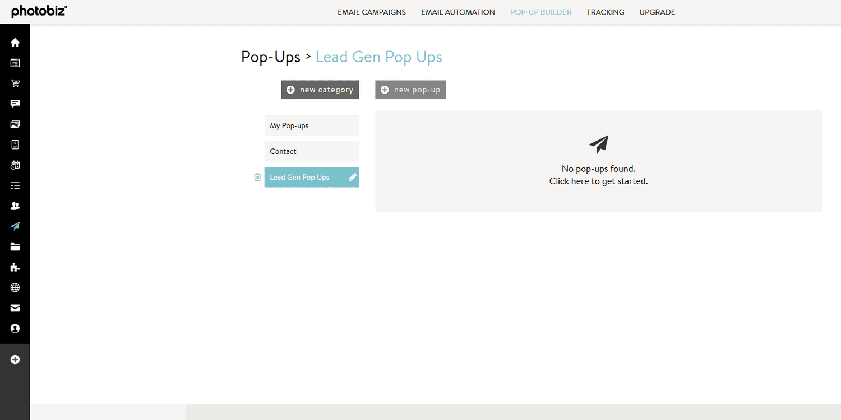Switch to the Email Campaigns tab
The image size is (841, 420).
pos(371,12)
